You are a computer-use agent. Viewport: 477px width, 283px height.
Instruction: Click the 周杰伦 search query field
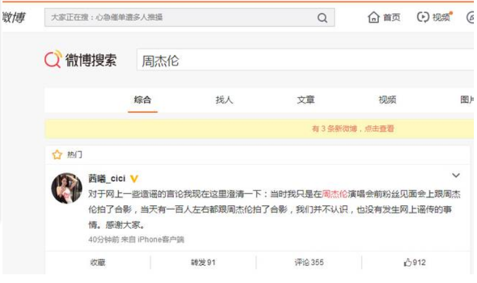click(305, 60)
